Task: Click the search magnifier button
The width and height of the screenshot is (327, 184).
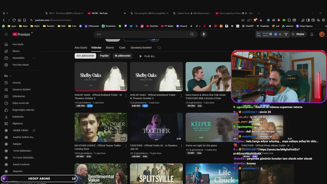Action: click(192, 34)
